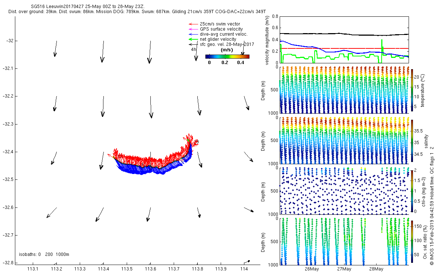Click the temperature (°C) colorbar
This screenshot has height=273, width=437.
pos(412,90)
